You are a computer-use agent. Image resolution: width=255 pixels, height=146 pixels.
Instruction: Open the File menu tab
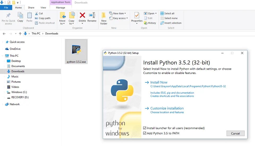[6, 8]
